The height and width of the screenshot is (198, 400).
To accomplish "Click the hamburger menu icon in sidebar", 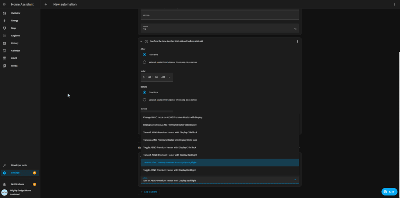I will coord(4,4).
